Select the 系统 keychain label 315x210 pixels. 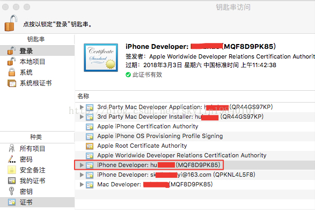26,73
